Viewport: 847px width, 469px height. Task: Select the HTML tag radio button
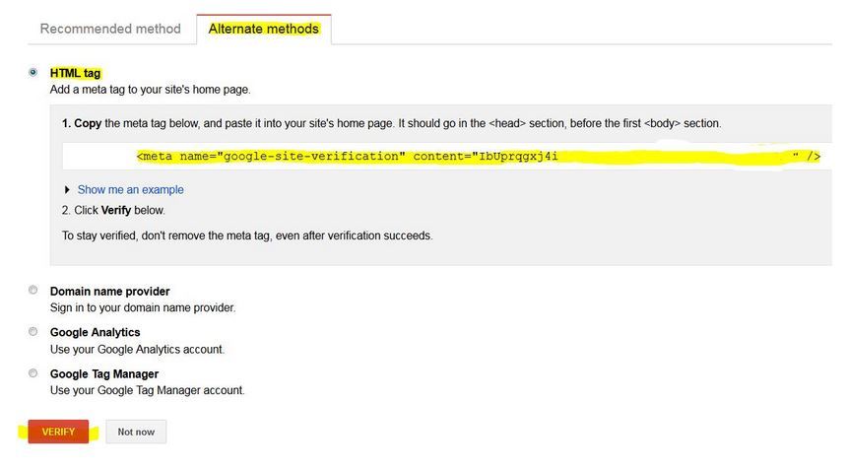coord(33,72)
